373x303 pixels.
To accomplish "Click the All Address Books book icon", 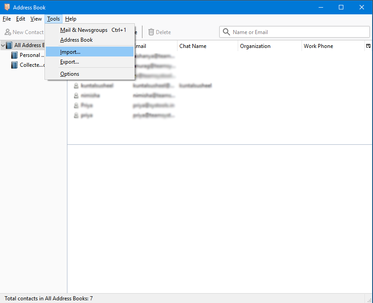I will pyautogui.click(x=9, y=45).
